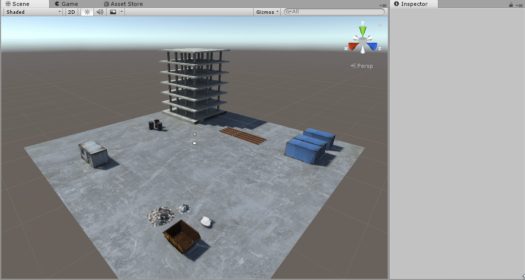Viewport: 525px width, 280px height.
Task: Click the search magnifier filter icon
Action: pyautogui.click(x=288, y=12)
